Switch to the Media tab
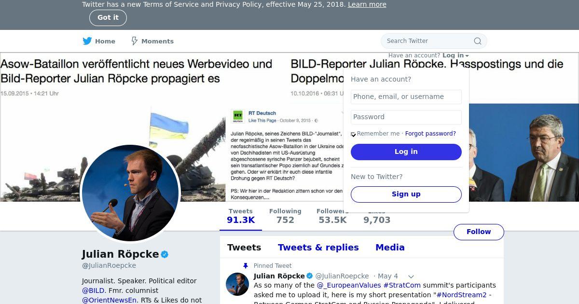This screenshot has width=579, height=304. 390,248
